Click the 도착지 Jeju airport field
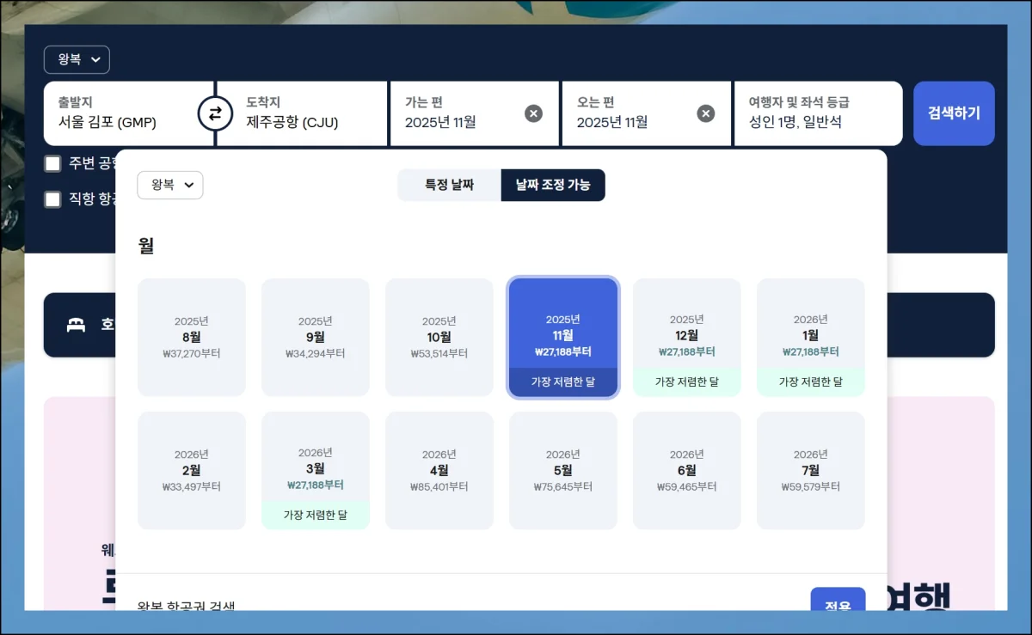Viewport: 1032px width, 635px height. [x=301, y=113]
